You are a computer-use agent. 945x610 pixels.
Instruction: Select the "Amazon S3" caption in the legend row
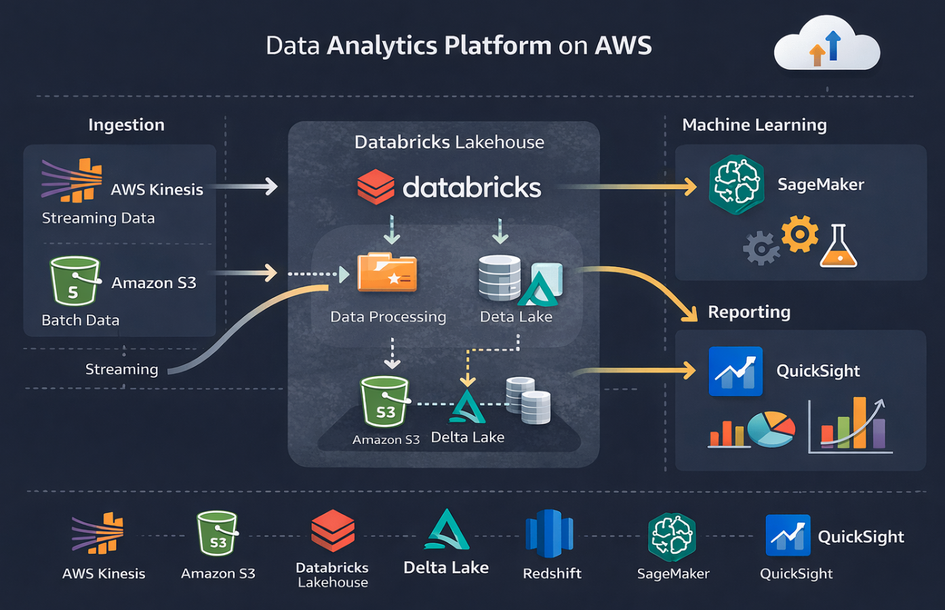218,573
